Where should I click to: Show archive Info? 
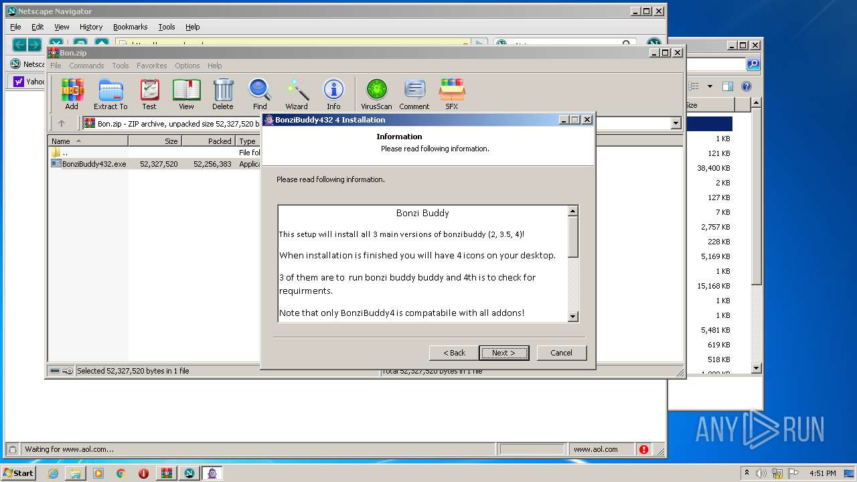(x=333, y=94)
